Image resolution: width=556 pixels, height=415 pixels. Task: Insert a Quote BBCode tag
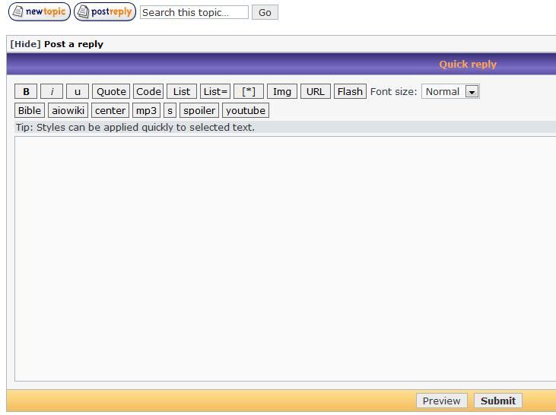(x=111, y=91)
